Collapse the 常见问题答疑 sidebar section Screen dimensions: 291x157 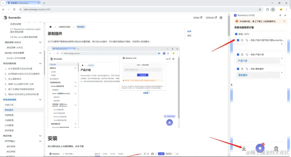[40, 64]
